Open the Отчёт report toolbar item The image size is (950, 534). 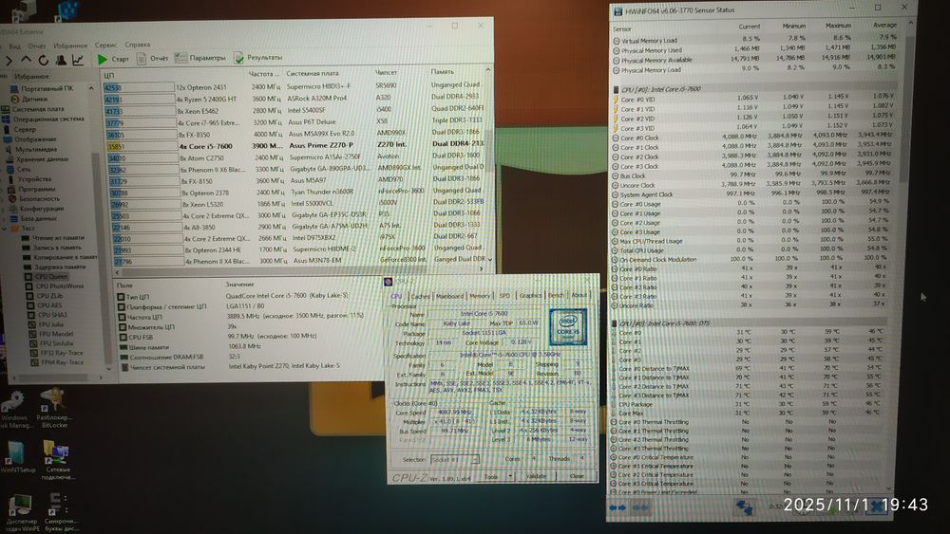point(153,58)
